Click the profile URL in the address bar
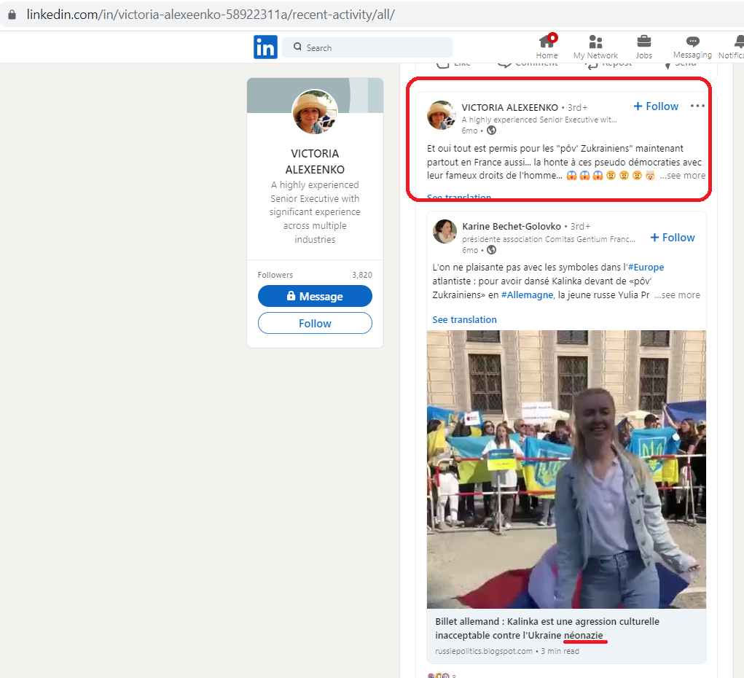 pyautogui.click(x=211, y=15)
